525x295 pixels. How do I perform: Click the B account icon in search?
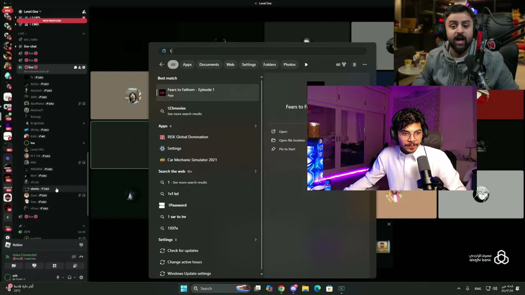point(354,64)
